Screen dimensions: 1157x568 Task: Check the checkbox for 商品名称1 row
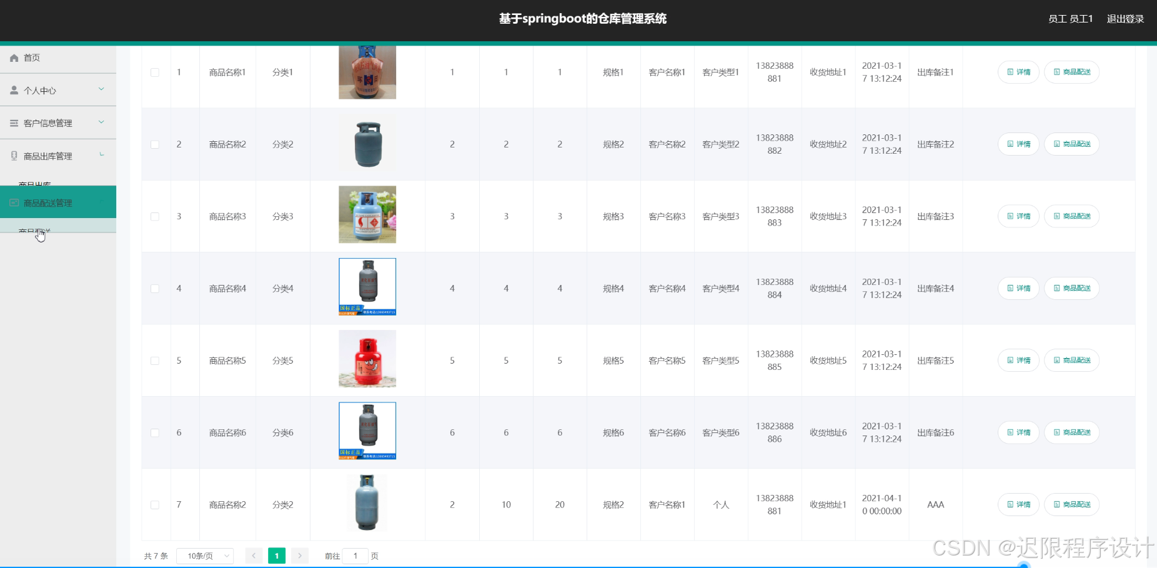(x=155, y=72)
